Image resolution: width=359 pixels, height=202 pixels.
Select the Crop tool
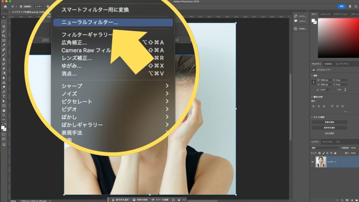(x=4, y=36)
